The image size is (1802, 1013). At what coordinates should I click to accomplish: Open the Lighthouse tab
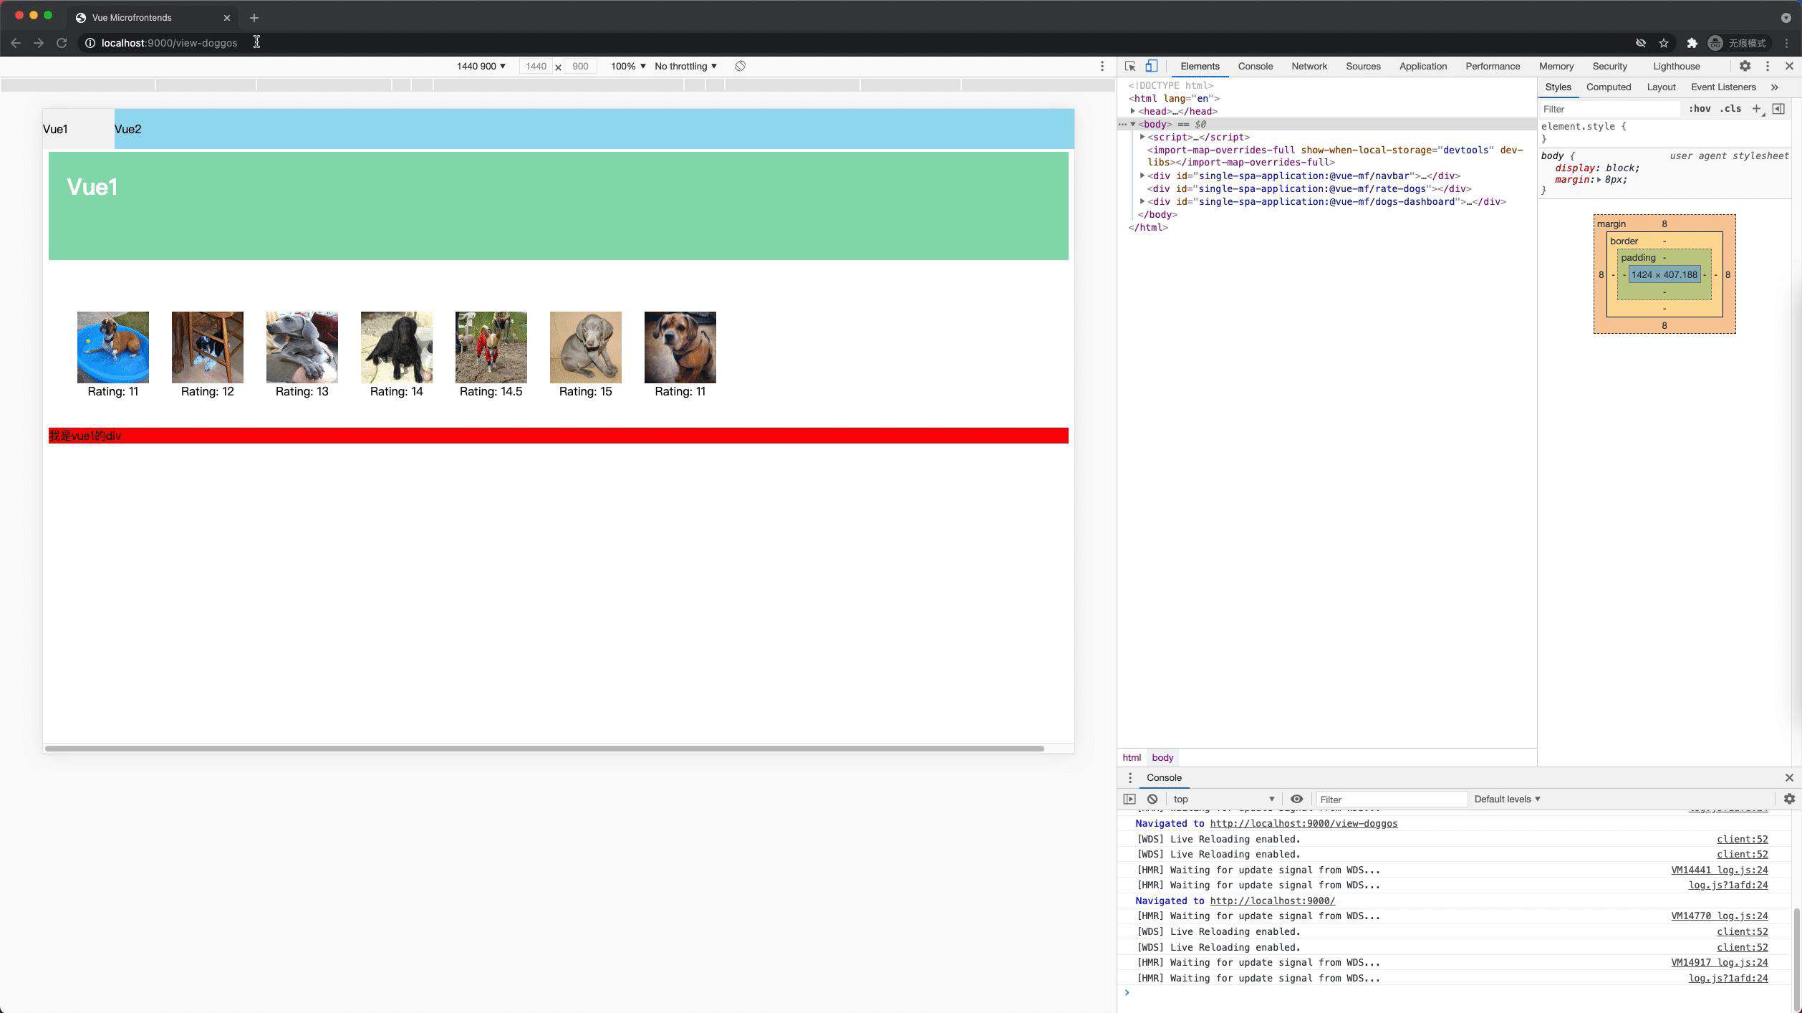point(1676,66)
